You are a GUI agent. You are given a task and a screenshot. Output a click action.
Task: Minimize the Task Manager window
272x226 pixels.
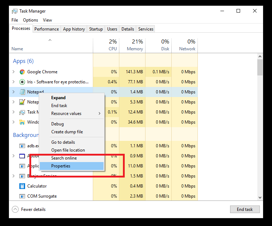click(222, 11)
